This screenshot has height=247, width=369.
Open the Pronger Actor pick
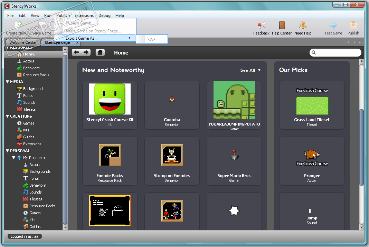click(x=312, y=161)
